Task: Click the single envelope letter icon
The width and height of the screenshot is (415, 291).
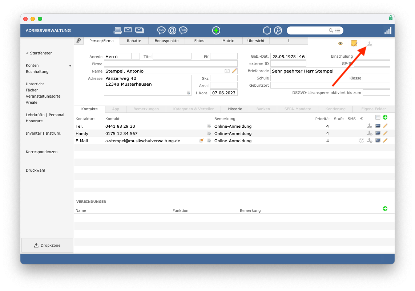Action: pos(128,30)
